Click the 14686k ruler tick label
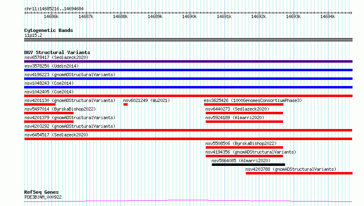The width and height of the screenshot is (364, 206). tap(51, 16)
